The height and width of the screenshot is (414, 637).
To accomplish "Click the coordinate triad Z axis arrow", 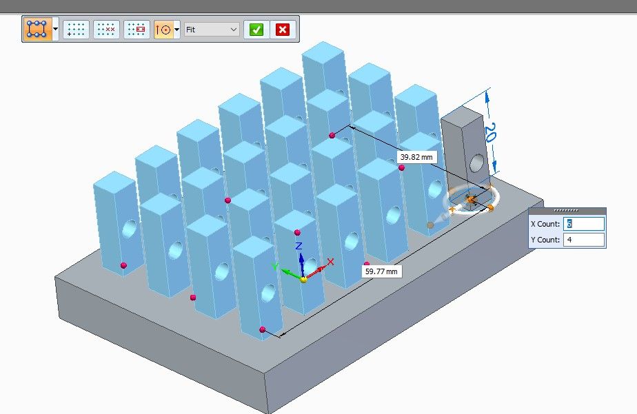I will click(301, 259).
